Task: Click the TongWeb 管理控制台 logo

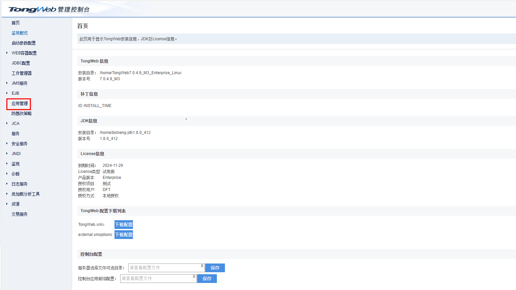Action: coord(49,9)
